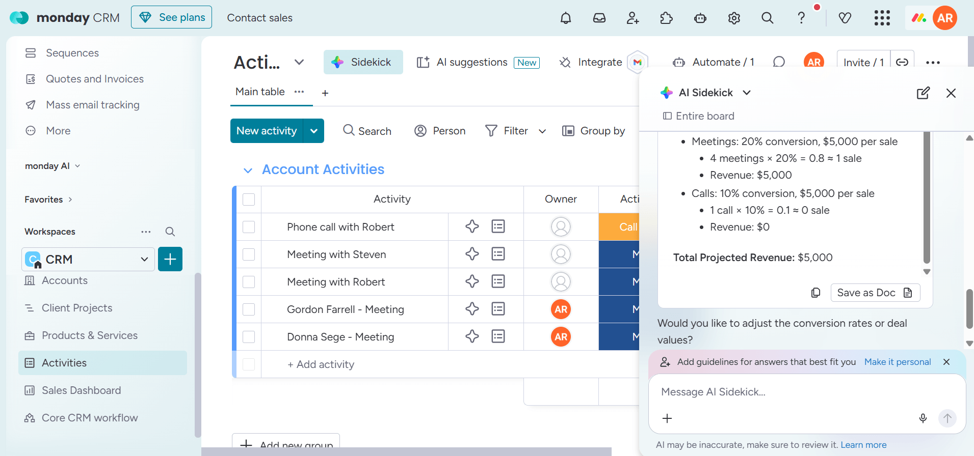
Task: Check the Meeting with Robert row
Action: tap(249, 282)
